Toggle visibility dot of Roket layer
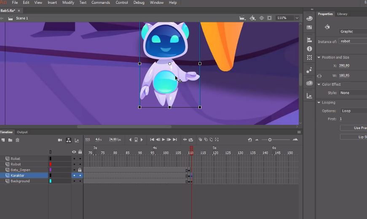 click(74, 159)
